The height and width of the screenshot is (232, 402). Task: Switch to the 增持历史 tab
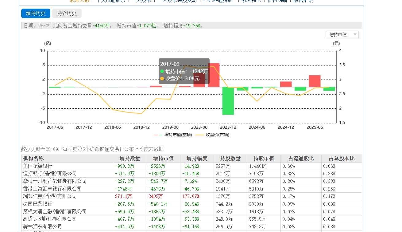36,14
